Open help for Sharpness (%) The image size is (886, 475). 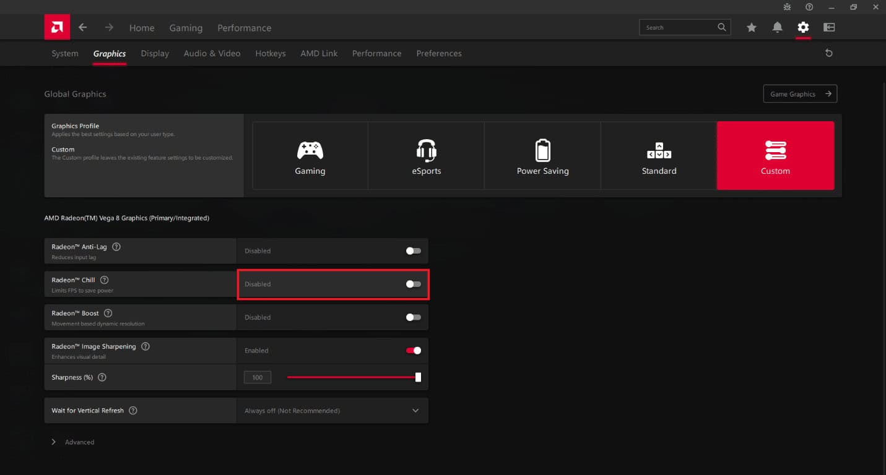click(x=102, y=377)
